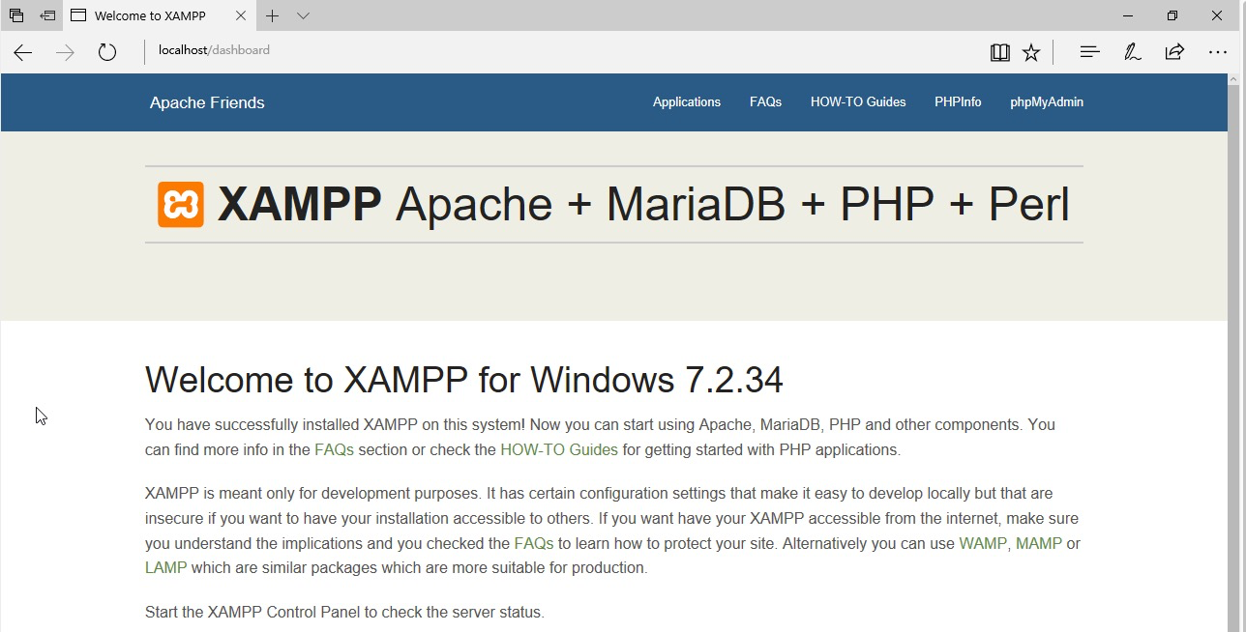Screen dimensions: 1246x632
Task: Add page to favorites with star icon
Action: [x=1031, y=52]
